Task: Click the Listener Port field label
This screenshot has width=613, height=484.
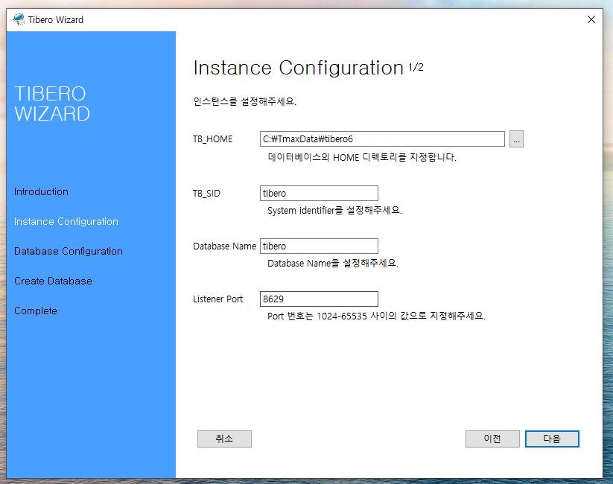Action: [217, 299]
